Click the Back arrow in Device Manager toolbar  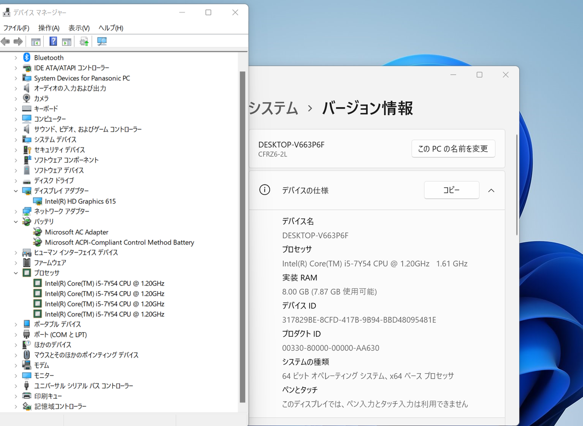point(5,41)
